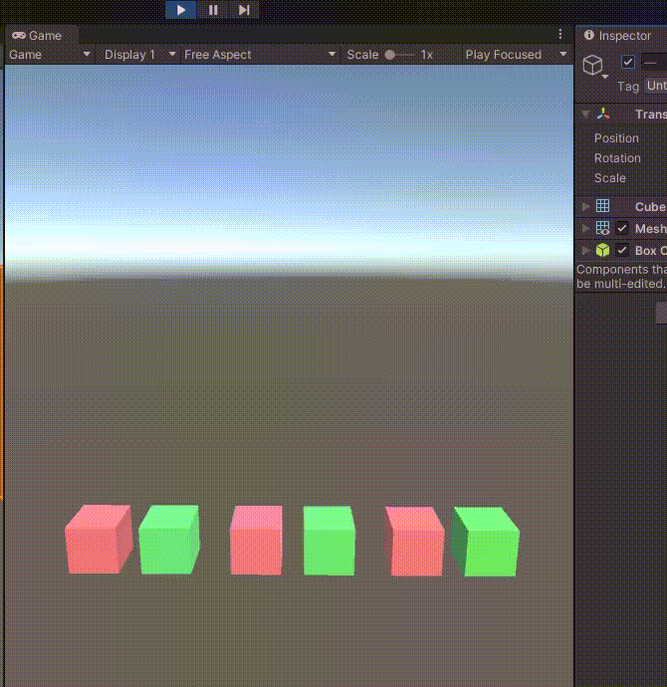This screenshot has height=687, width=667.
Task: Adjust the Scale slider handle
Action: 389,55
